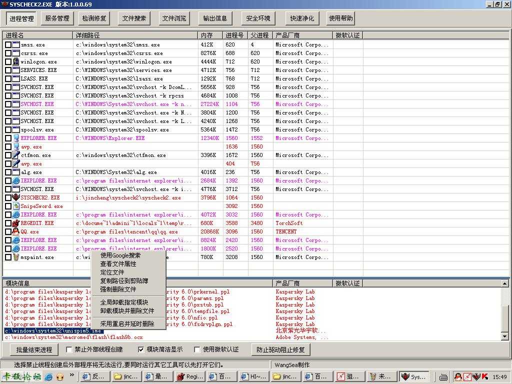Click the alg.exe window icon
The image size is (512, 384).
(x=16, y=172)
